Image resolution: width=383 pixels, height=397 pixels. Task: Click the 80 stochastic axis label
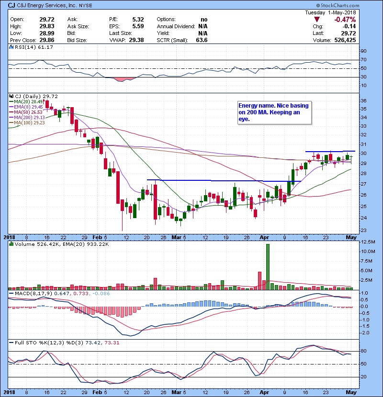(364, 351)
